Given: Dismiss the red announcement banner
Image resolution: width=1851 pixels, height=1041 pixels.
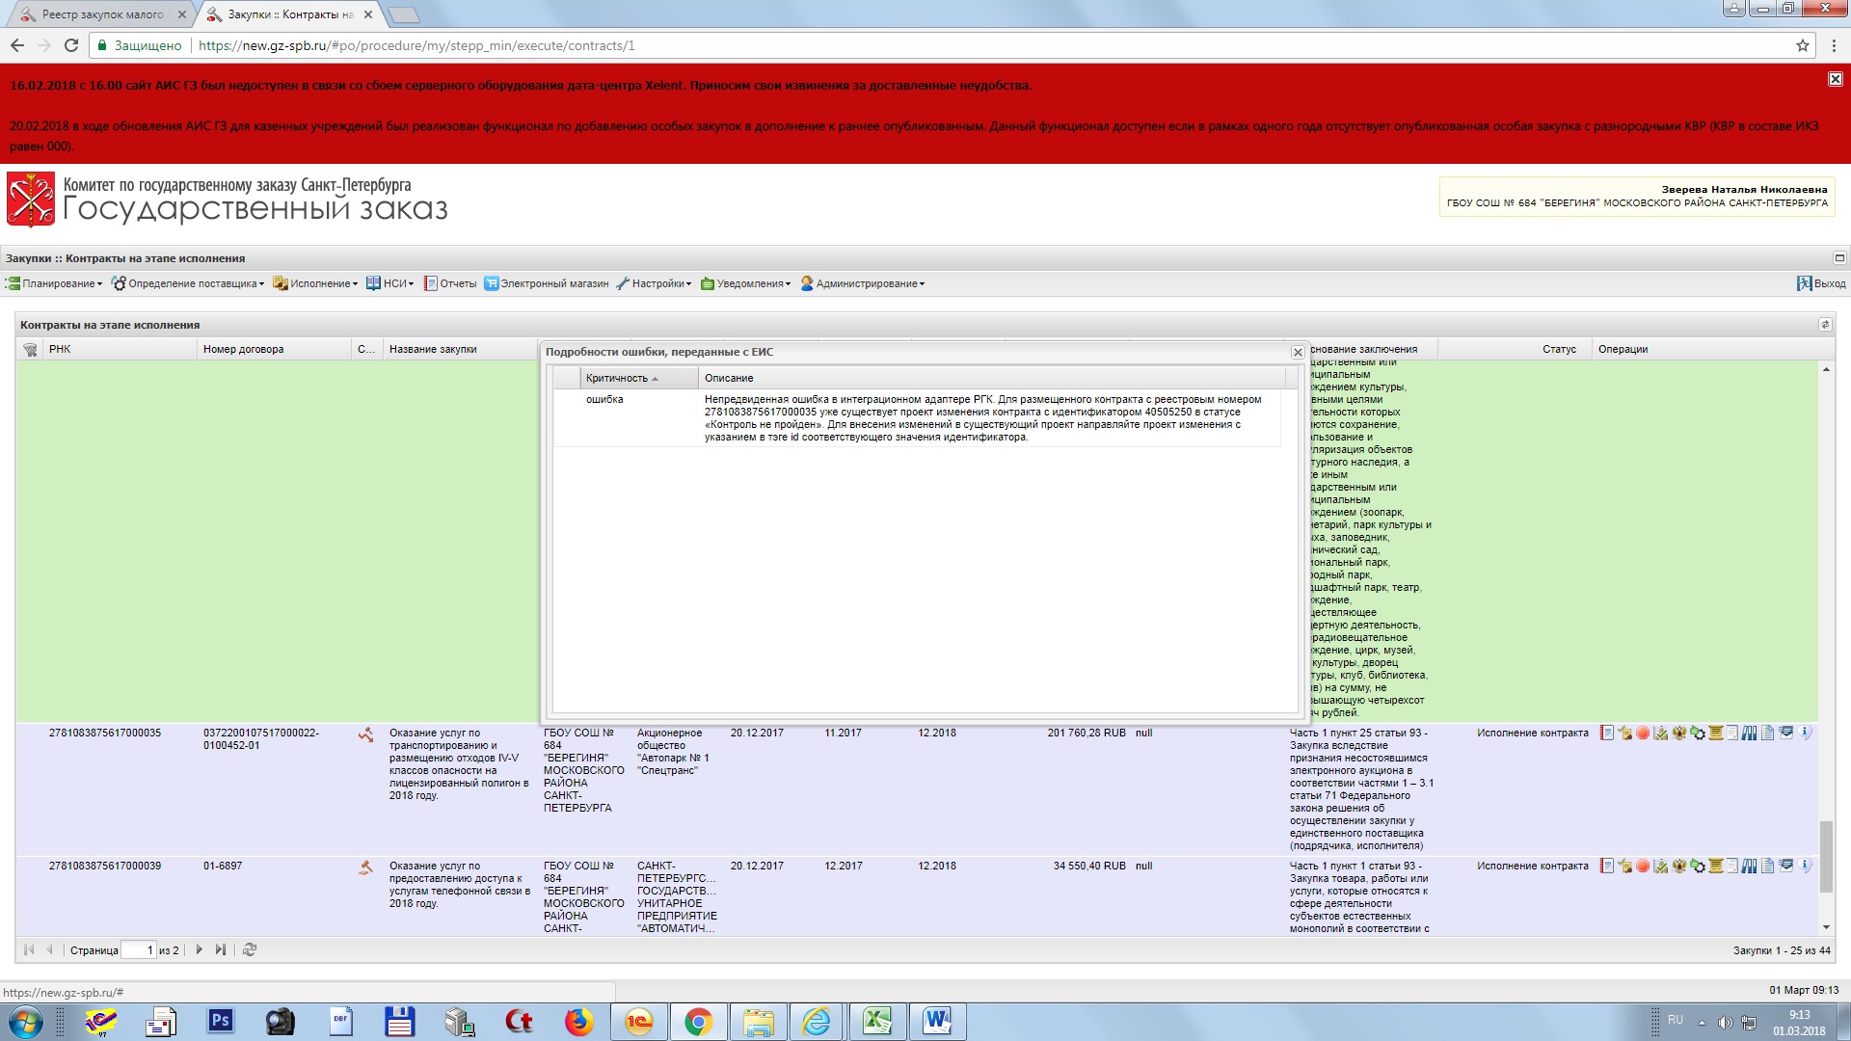Looking at the screenshot, I should click(1835, 79).
